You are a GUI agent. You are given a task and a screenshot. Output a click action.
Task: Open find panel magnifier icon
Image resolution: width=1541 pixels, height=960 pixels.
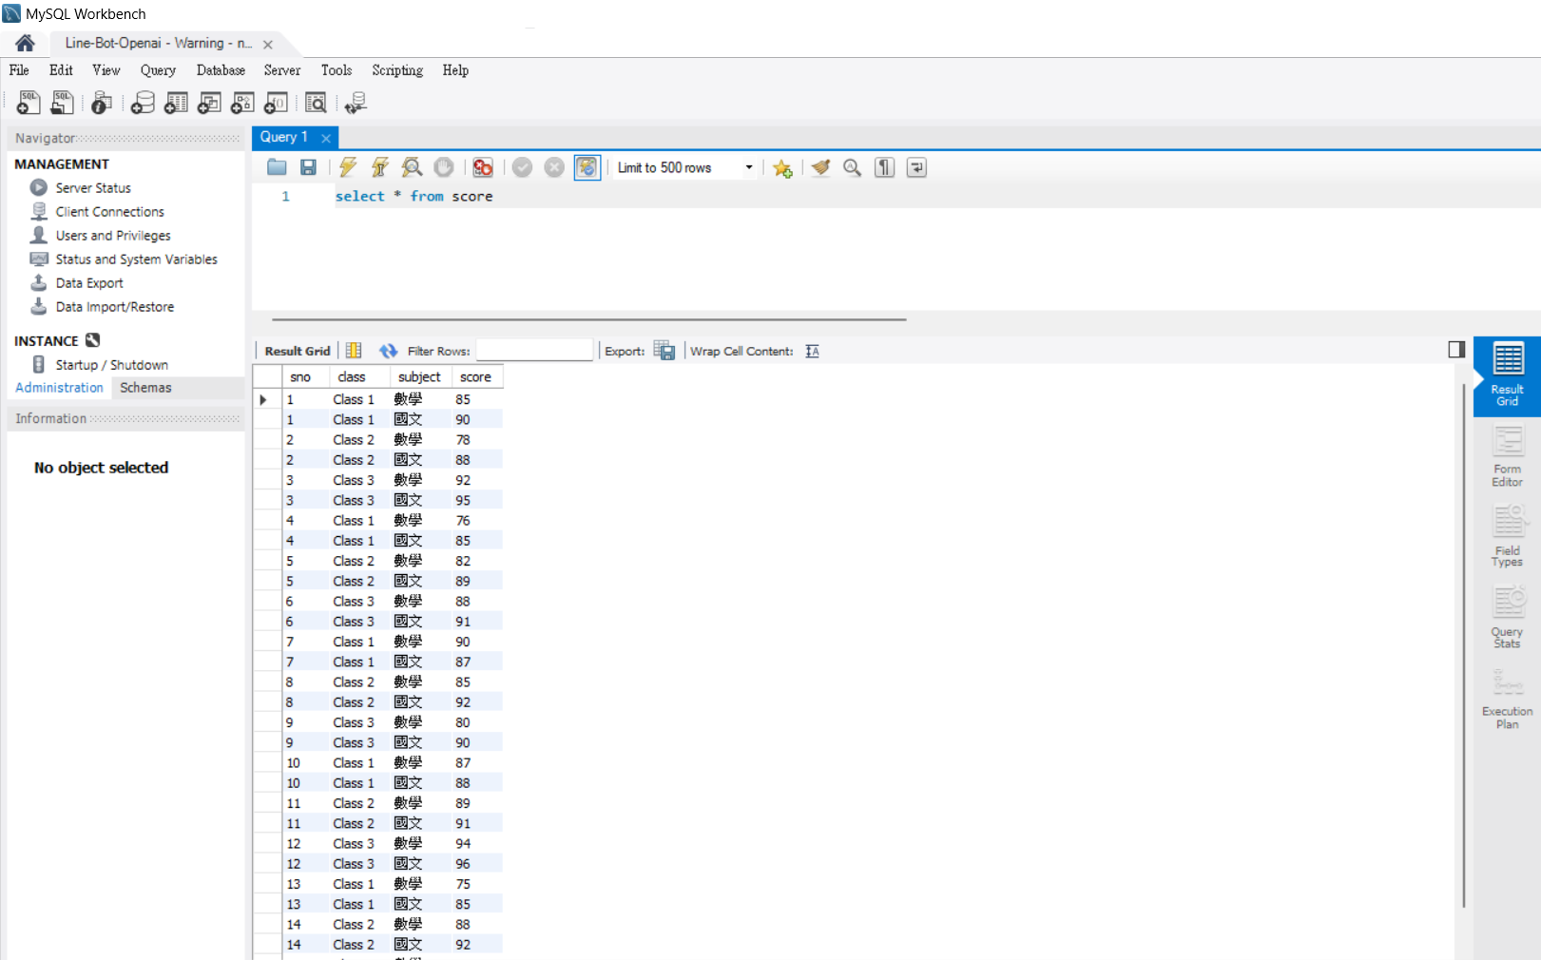pyautogui.click(x=853, y=167)
